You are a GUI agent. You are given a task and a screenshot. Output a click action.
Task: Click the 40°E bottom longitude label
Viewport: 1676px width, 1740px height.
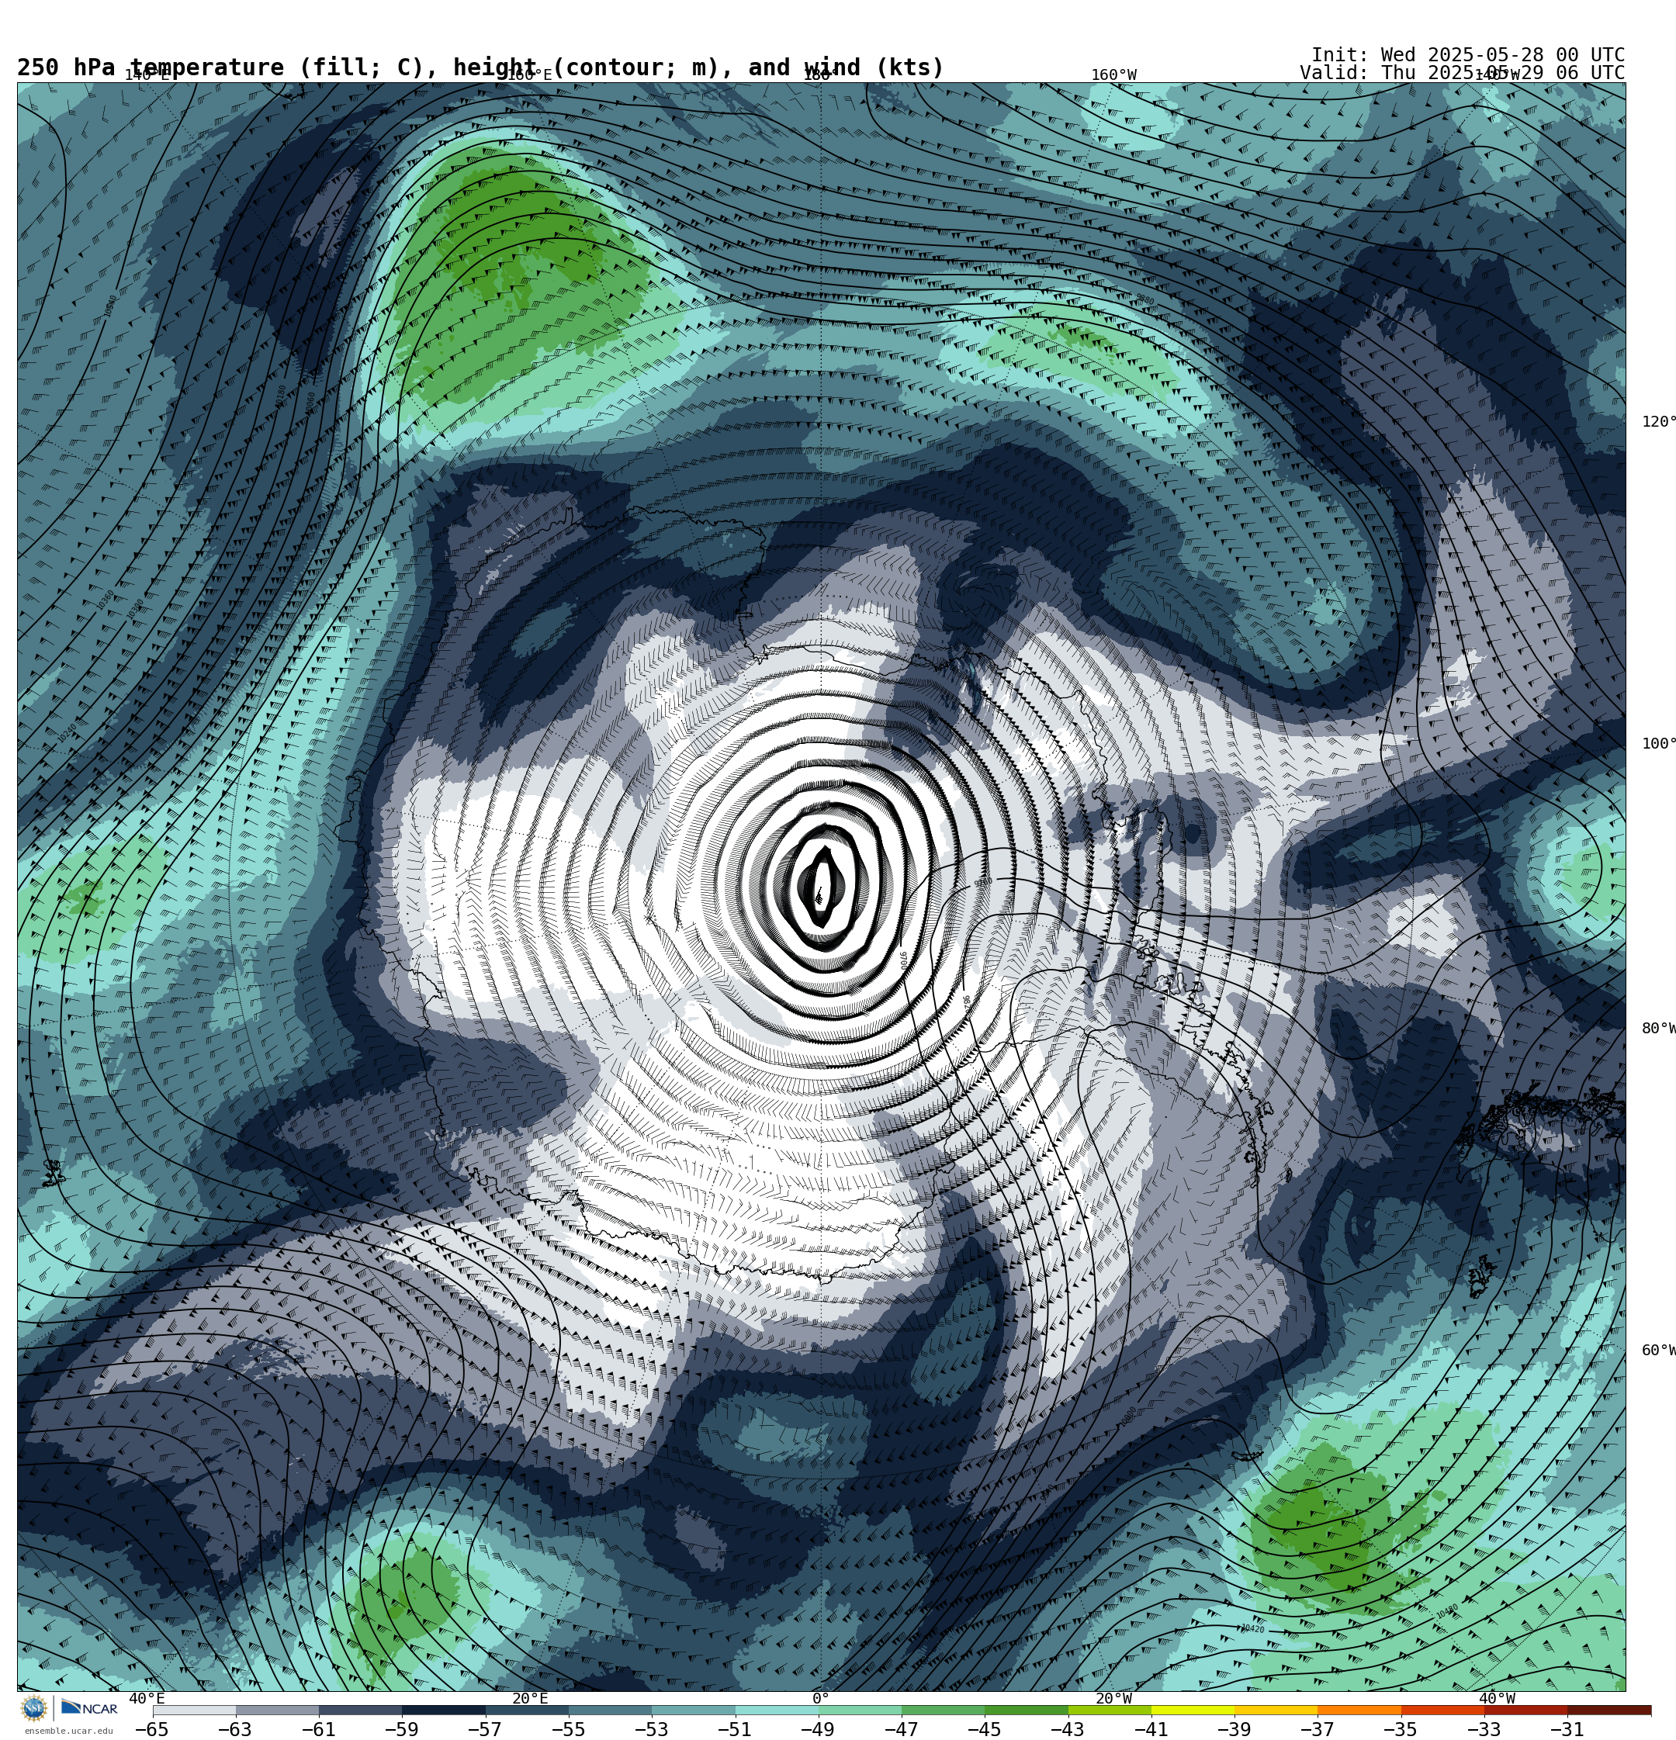(x=147, y=1698)
